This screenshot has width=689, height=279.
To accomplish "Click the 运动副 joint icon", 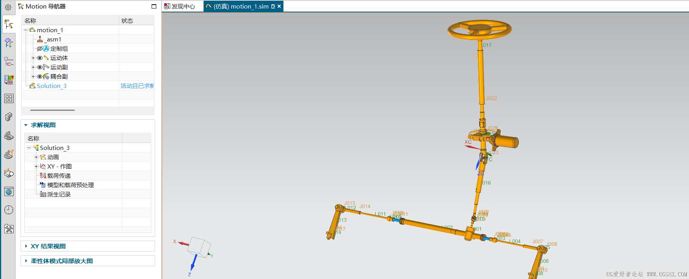I will (46, 67).
